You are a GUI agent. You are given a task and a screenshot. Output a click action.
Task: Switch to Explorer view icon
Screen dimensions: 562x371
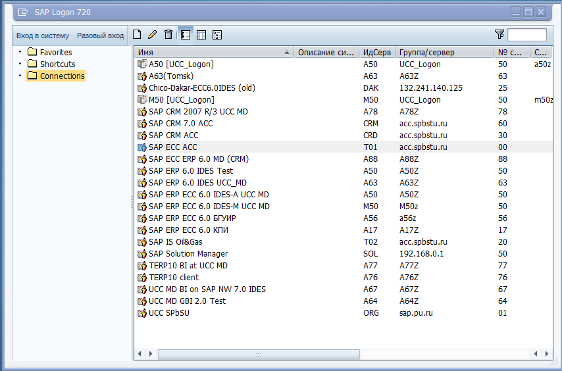click(x=186, y=35)
